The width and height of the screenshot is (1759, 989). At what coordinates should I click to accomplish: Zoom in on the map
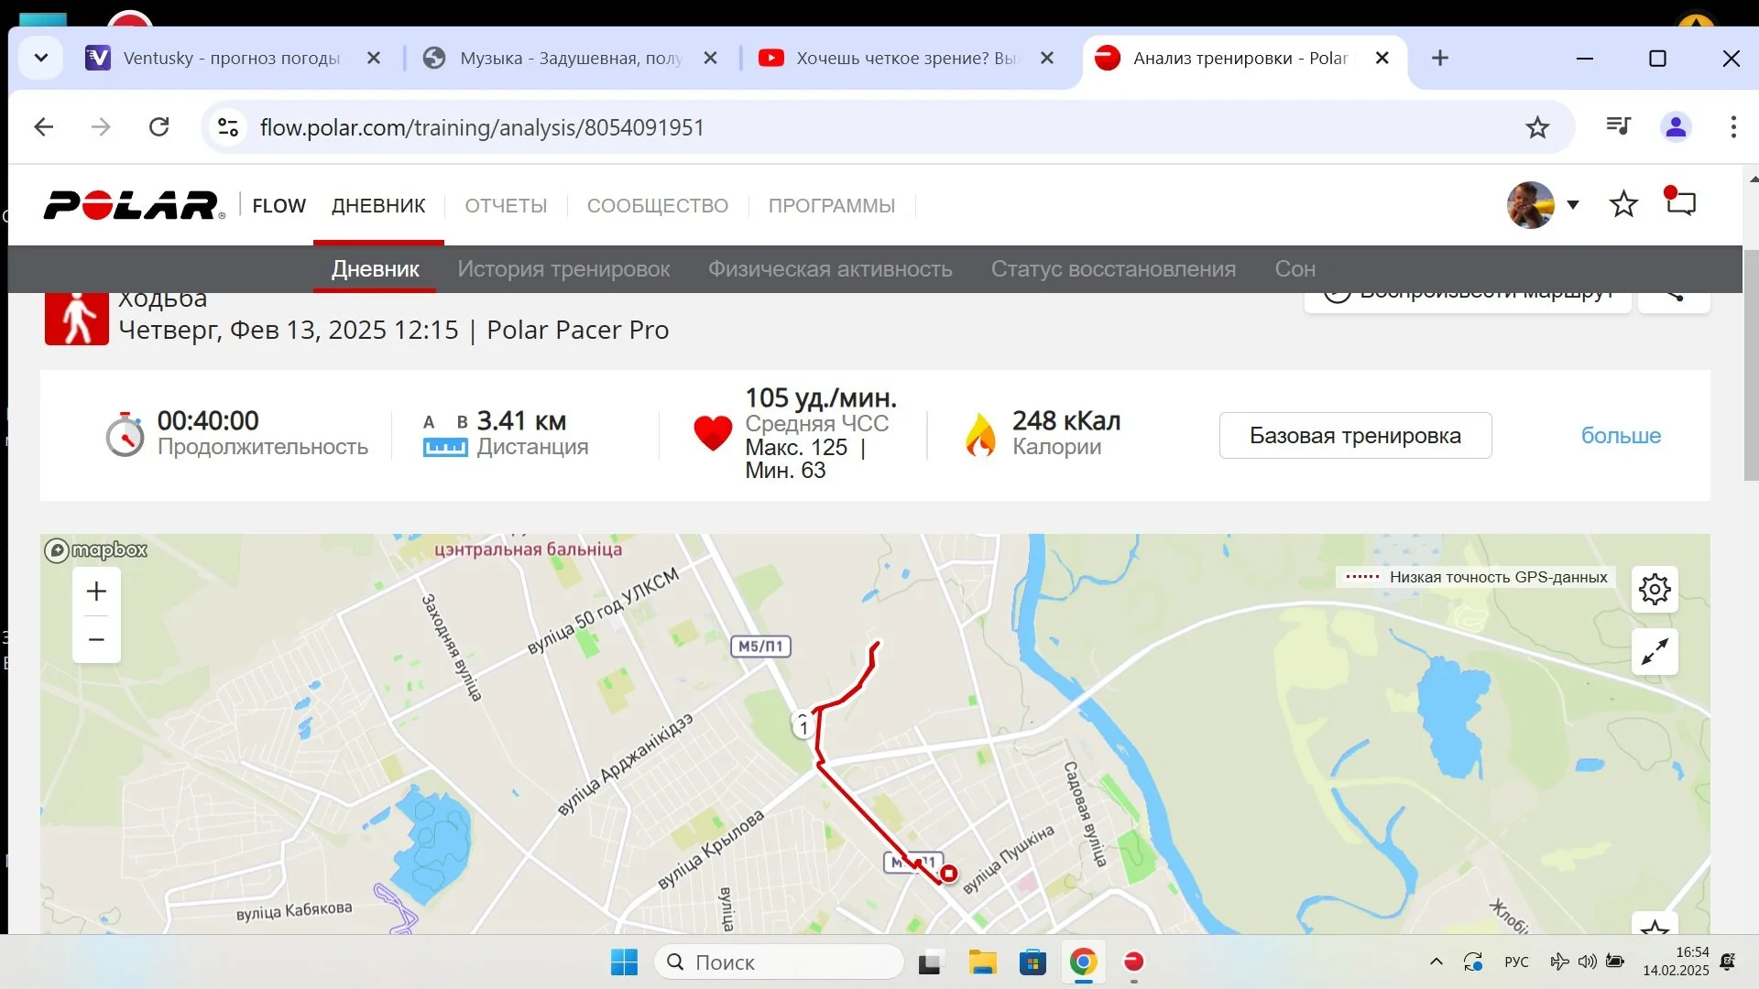tap(96, 592)
